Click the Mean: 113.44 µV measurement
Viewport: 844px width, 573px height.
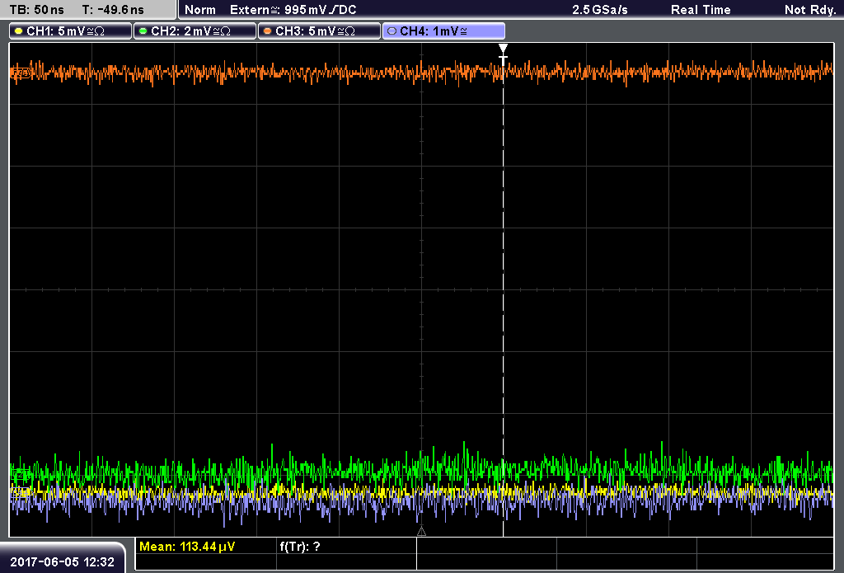187,547
